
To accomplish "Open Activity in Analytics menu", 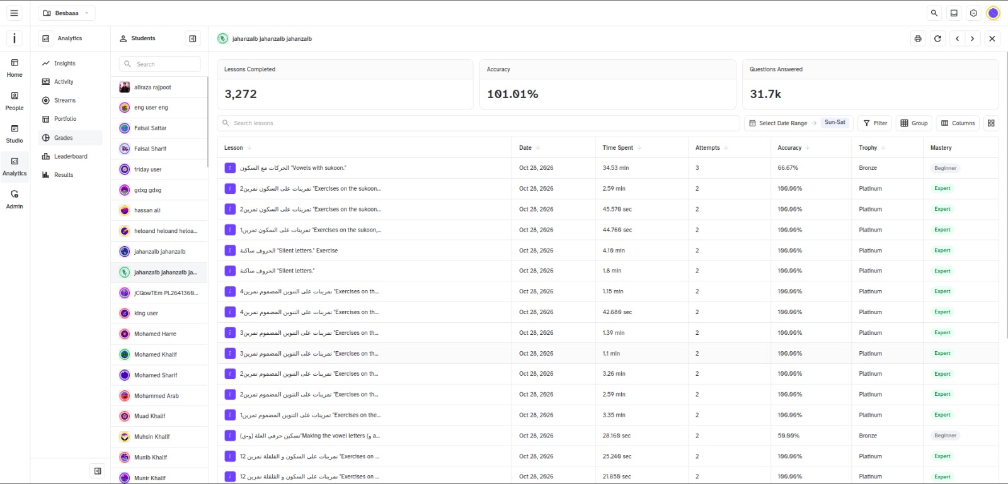I will point(71,82).
